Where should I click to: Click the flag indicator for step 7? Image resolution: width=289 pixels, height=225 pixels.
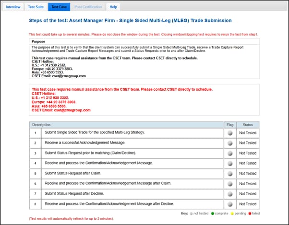(230, 194)
